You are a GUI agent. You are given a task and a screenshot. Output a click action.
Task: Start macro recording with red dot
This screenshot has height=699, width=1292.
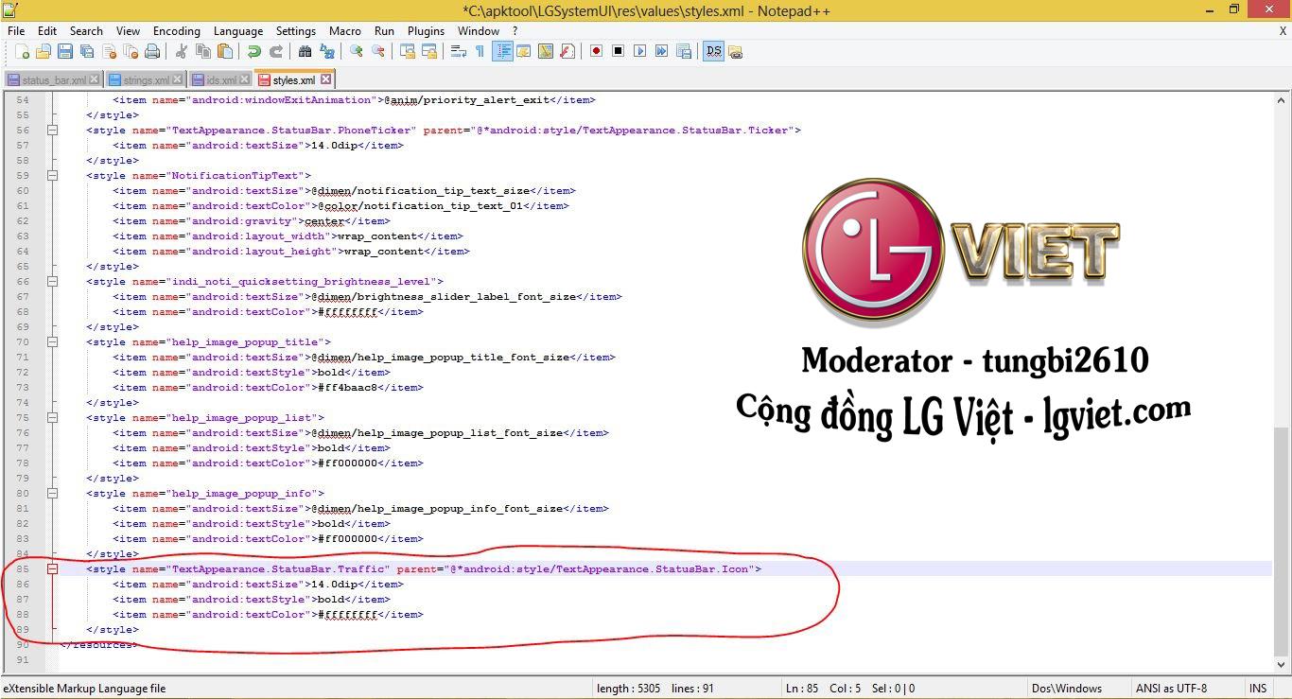coord(596,51)
